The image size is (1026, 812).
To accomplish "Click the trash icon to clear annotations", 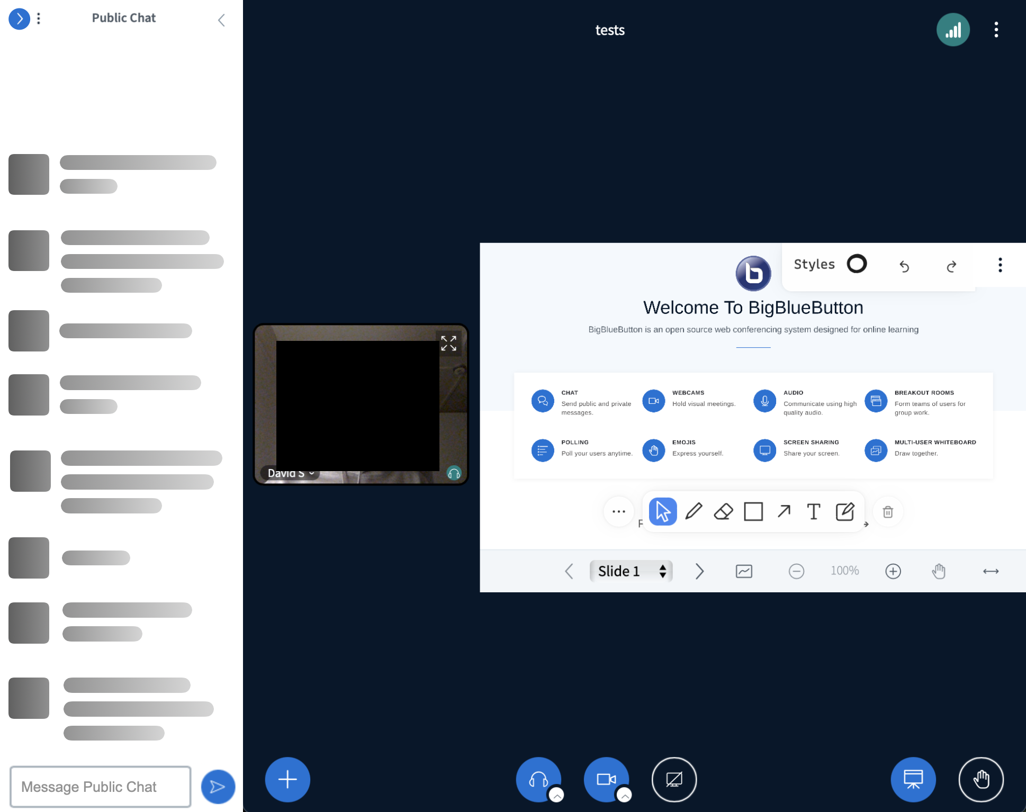I will tap(887, 511).
